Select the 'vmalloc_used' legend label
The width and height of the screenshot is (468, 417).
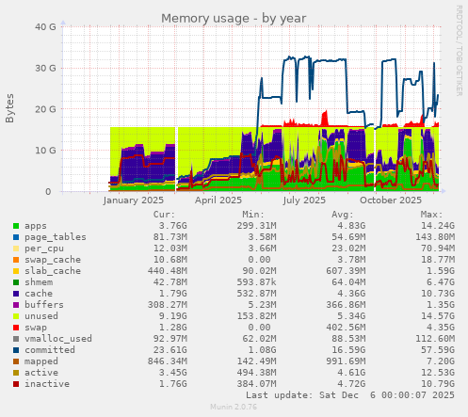[x=58, y=339]
